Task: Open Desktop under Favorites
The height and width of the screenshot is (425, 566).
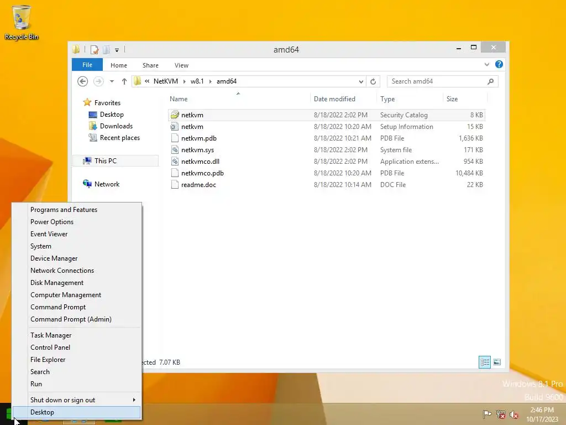Action: pos(112,115)
